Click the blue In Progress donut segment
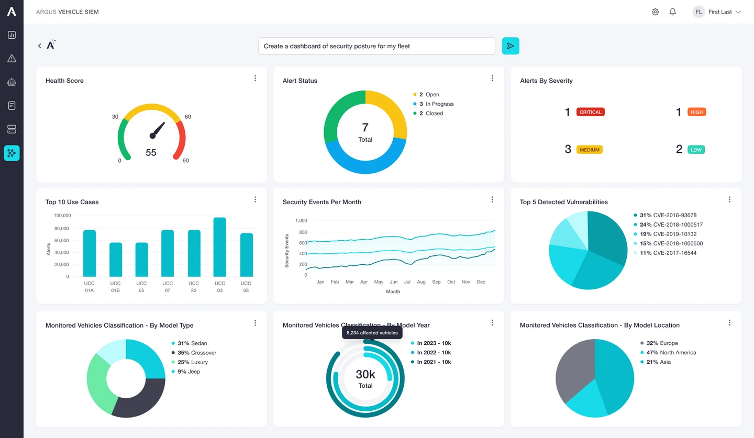The image size is (754, 438). pyautogui.click(x=367, y=166)
